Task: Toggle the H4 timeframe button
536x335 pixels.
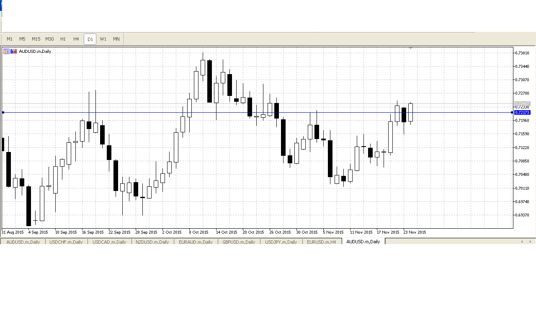Action: pos(76,39)
